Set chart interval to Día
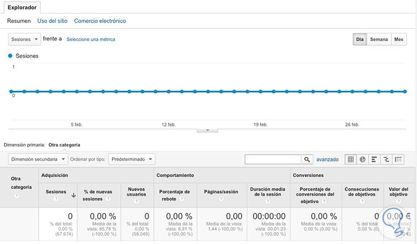The width and height of the screenshot is (417, 244). (359, 40)
